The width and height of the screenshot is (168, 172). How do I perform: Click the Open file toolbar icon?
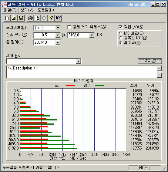14,18
